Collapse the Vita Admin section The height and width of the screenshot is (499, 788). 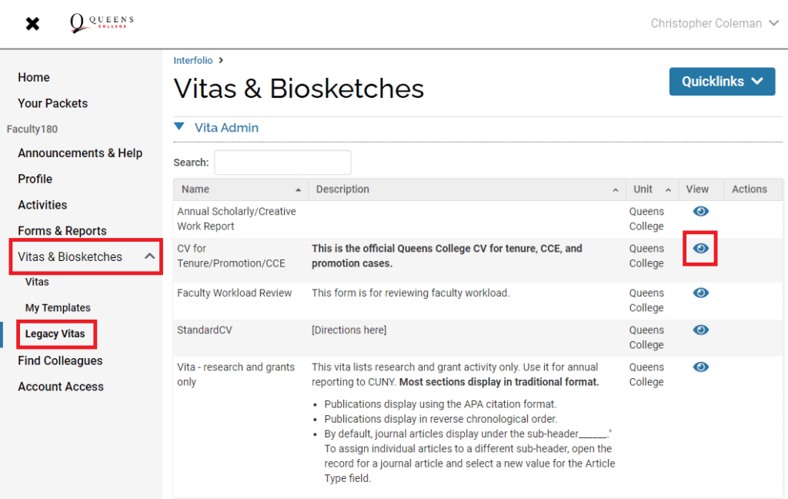click(x=179, y=127)
